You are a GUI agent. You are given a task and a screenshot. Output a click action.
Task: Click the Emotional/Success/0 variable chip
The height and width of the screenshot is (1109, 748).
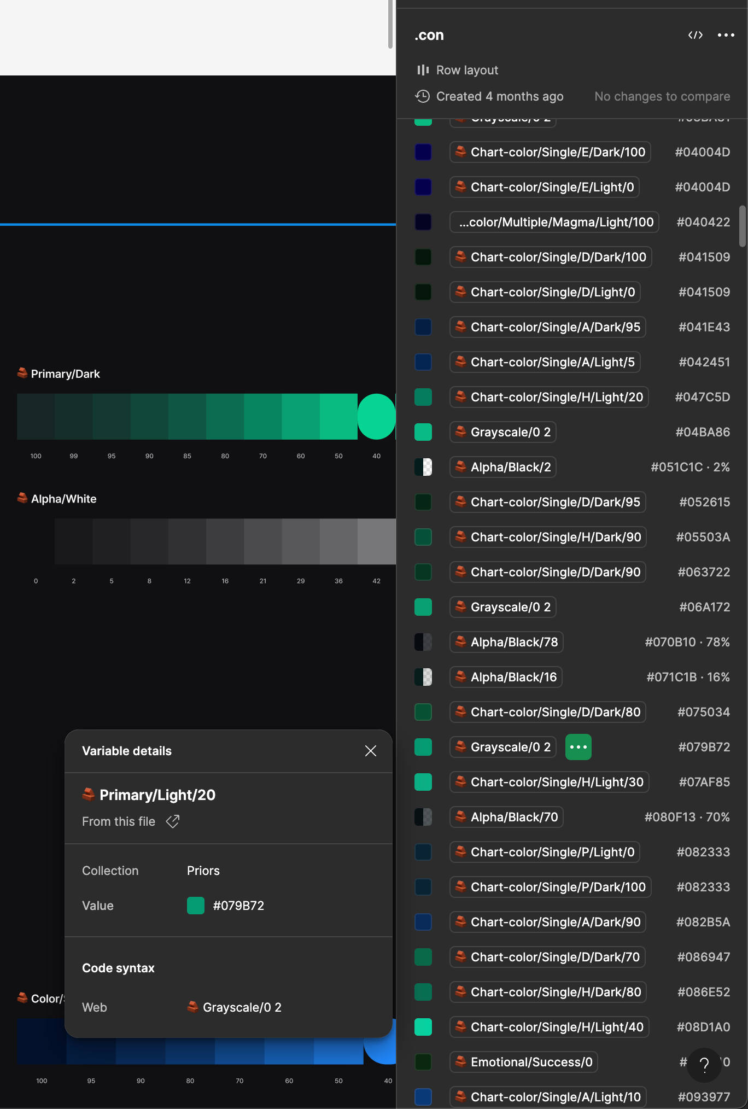[524, 1062]
